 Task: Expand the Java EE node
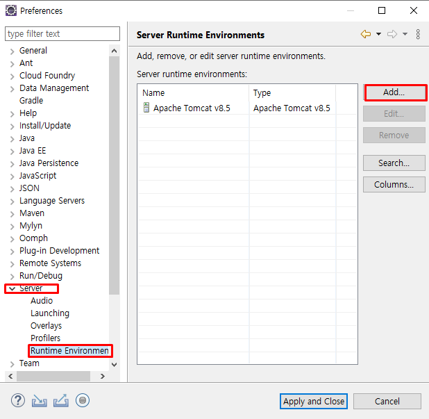click(12, 151)
